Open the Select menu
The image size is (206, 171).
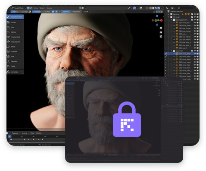click(x=42, y=8)
